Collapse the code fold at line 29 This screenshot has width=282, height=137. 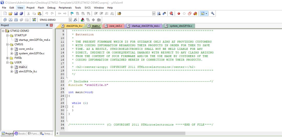coord(67,107)
